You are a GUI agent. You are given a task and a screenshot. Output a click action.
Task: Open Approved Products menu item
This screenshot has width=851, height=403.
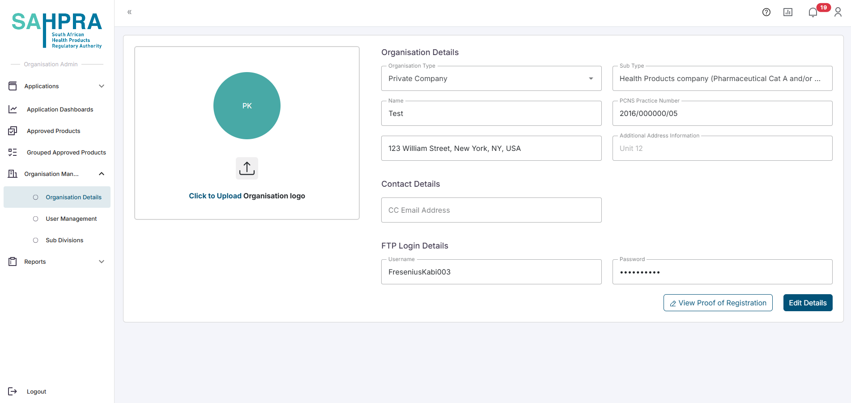coord(54,131)
